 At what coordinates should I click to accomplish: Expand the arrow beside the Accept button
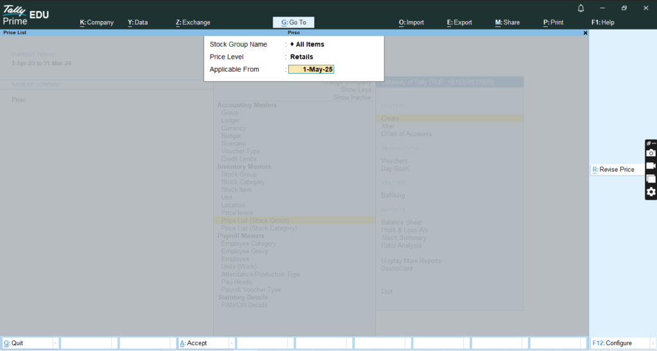[x=231, y=343]
